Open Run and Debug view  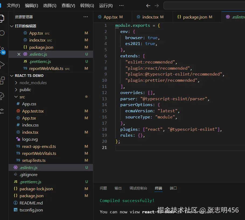click(2, 65)
